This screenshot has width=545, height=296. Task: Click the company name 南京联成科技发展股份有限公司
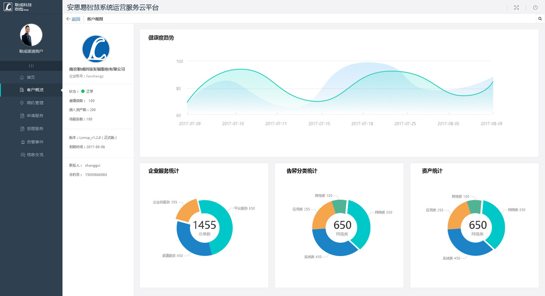pyautogui.click(x=97, y=69)
